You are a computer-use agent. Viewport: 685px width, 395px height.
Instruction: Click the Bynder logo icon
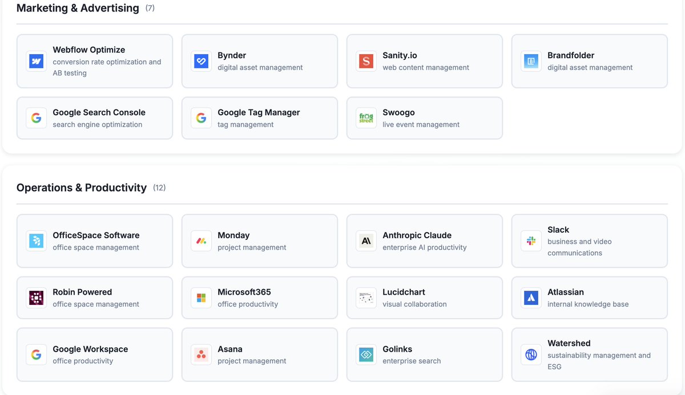202,61
